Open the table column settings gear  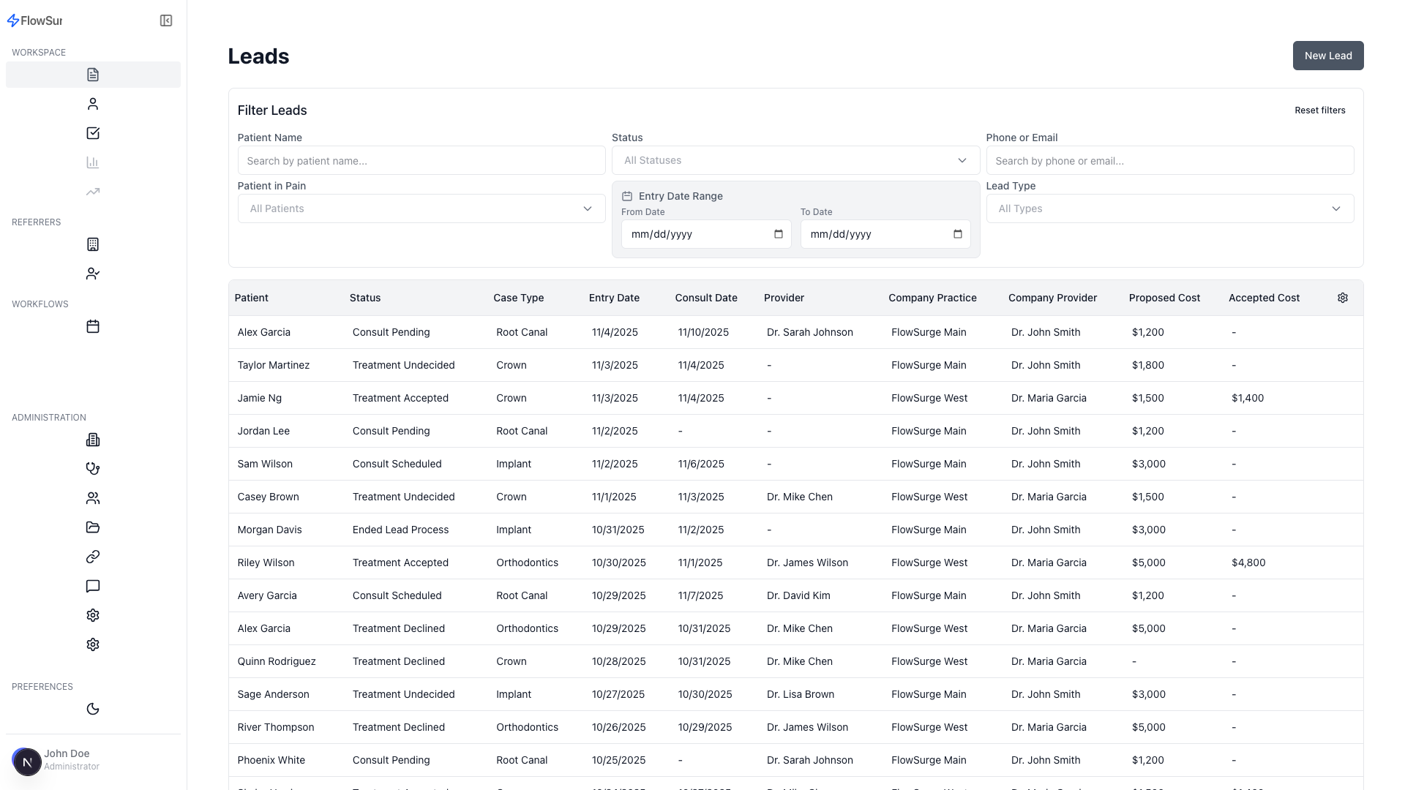1342,298
